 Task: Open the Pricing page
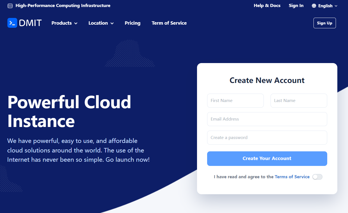point(132,23)
